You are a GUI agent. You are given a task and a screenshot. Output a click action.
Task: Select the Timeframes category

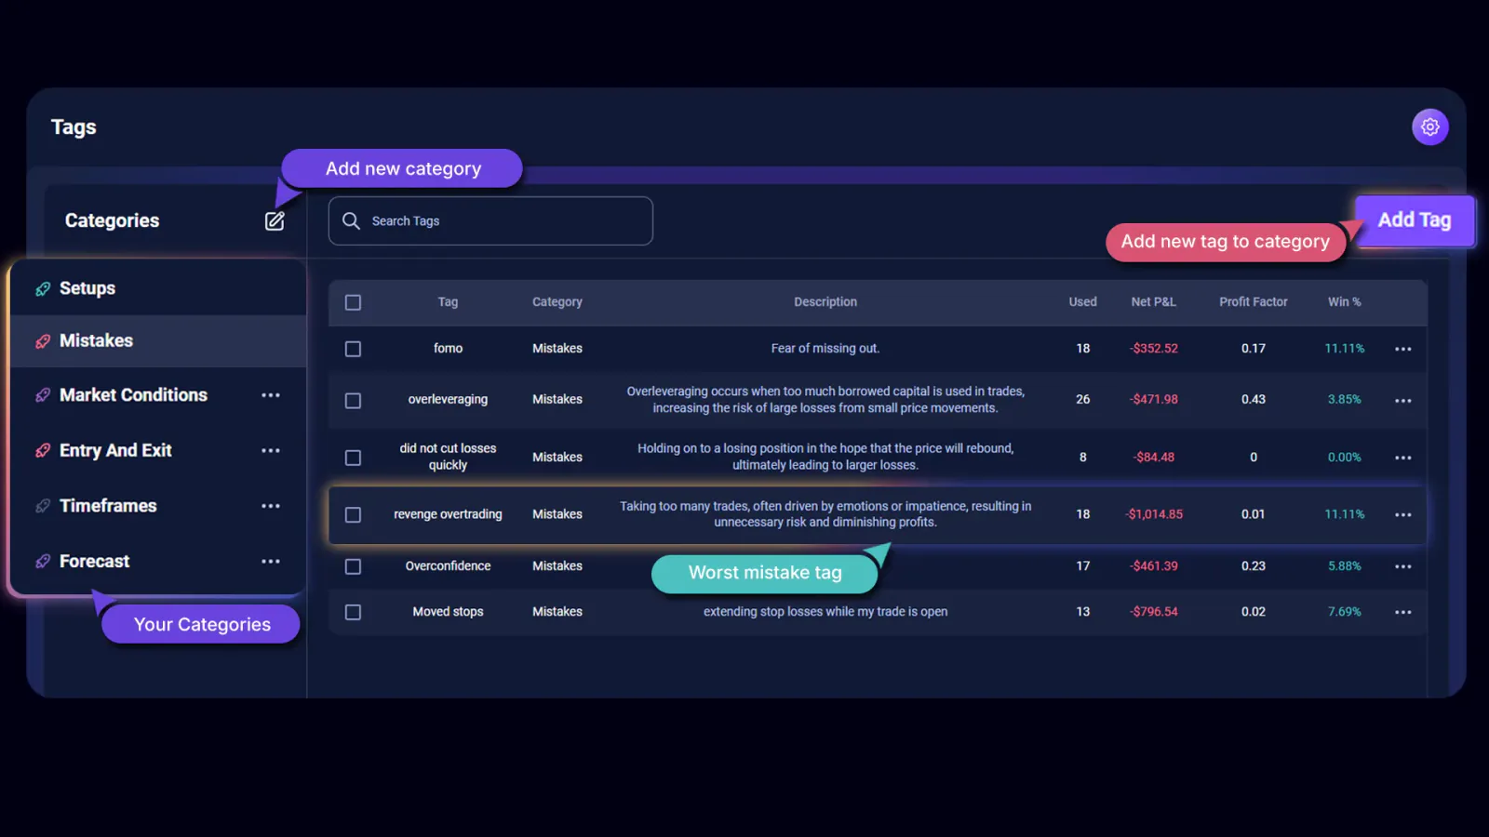tap(158, 506)
